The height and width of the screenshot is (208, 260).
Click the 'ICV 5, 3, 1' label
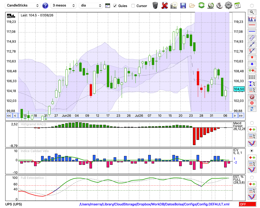pos(237,151)
